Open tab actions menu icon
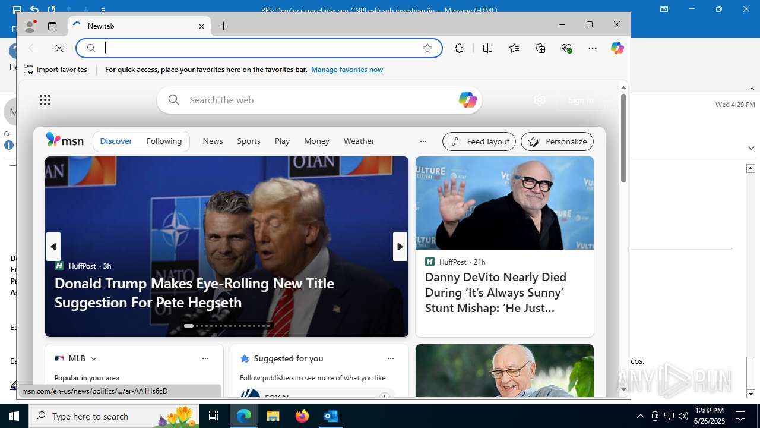 (x=52, y=26)
